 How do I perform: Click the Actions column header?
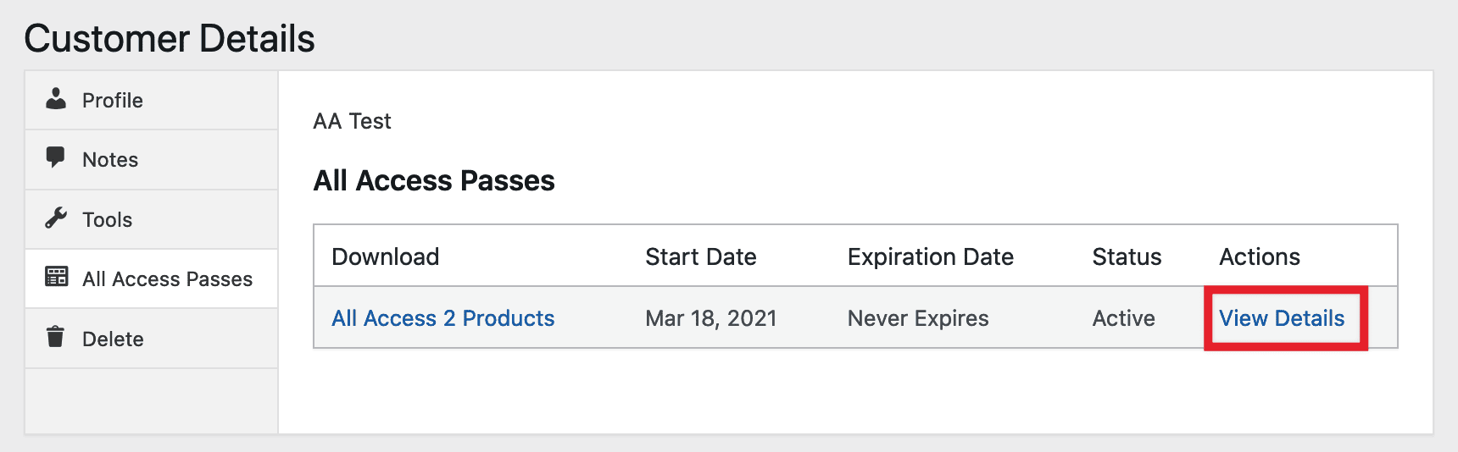tap(1260, 256)
